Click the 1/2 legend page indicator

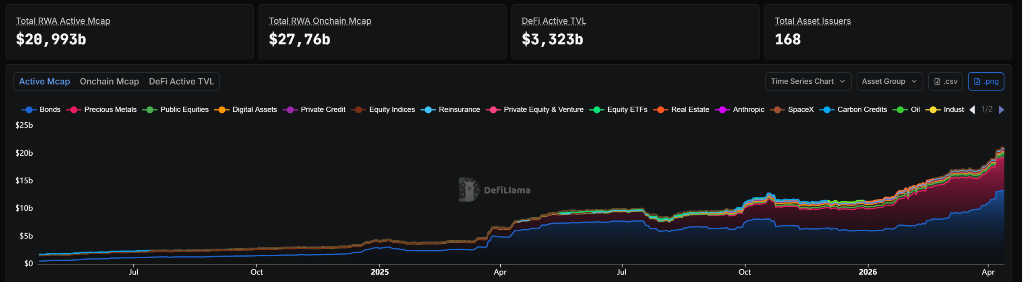click(x=987, y=109)
